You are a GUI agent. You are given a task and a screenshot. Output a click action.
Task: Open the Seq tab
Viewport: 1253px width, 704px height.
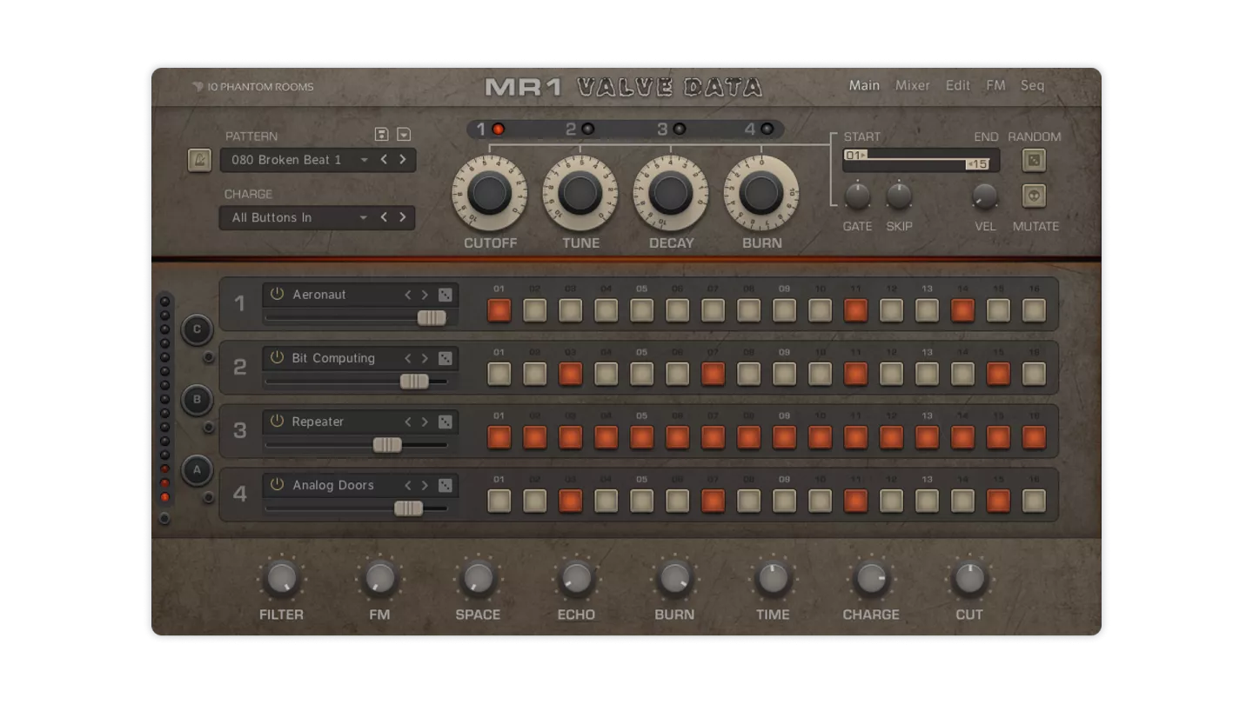(1032, 85)
